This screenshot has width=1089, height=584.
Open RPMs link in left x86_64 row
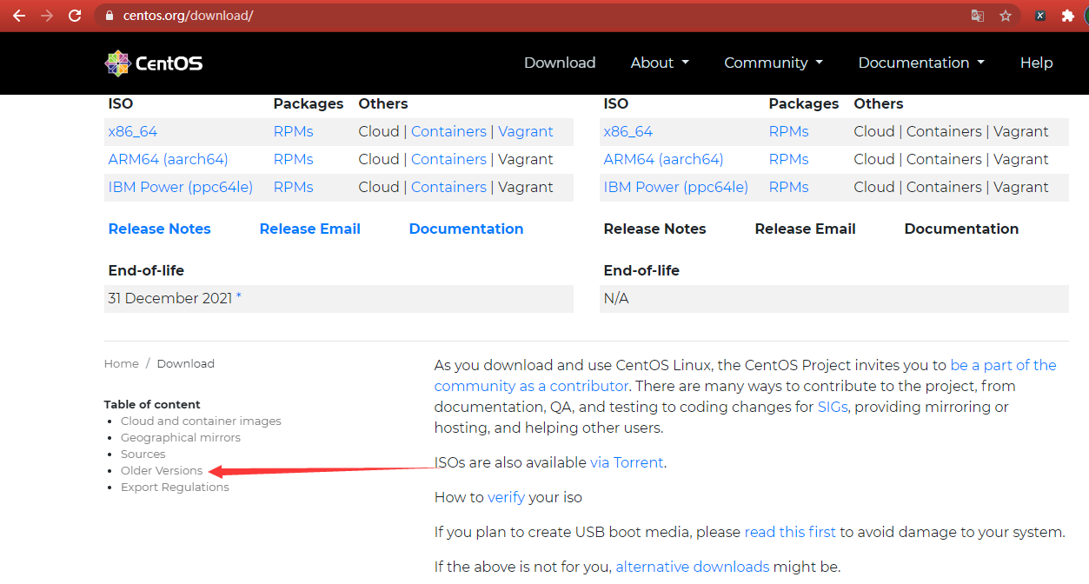[293, 131]
